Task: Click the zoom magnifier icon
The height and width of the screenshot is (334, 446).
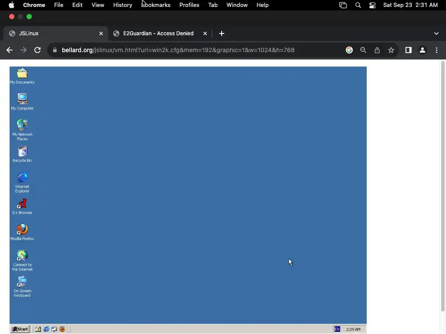Action: (x=363, y=50)
